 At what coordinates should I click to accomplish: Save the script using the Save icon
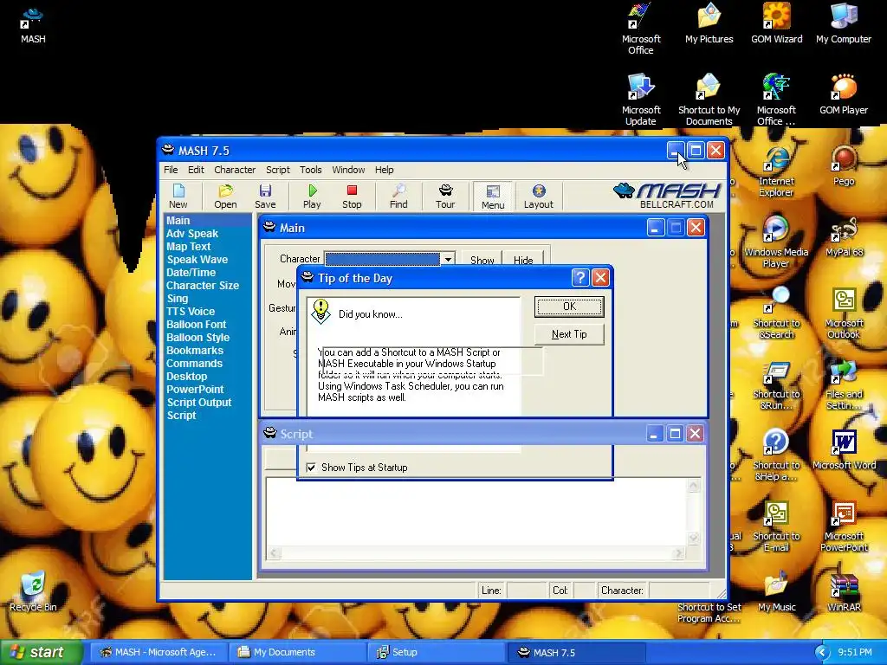[x=265, y=197]
